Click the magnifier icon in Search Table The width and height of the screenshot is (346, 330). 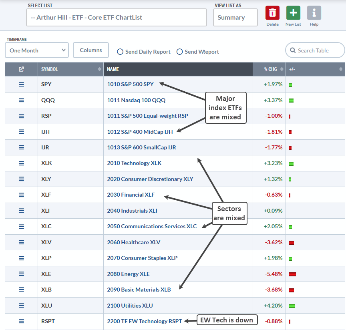coord(293,50)
